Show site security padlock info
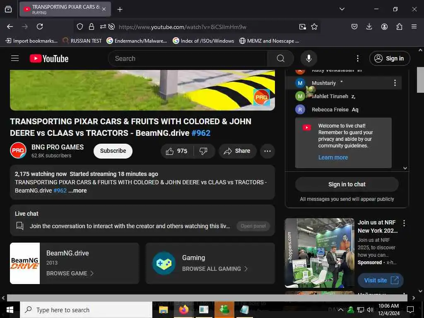The height and width of the screenshot is (318, 424). tap(92, 26)
